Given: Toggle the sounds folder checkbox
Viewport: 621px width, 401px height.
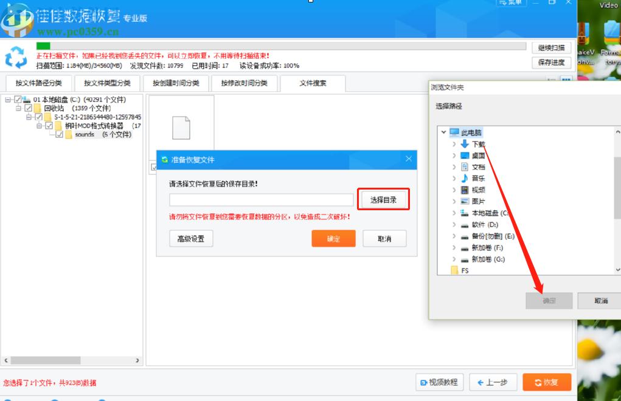Looking at the screenshot, I should [x=58, y=134].
